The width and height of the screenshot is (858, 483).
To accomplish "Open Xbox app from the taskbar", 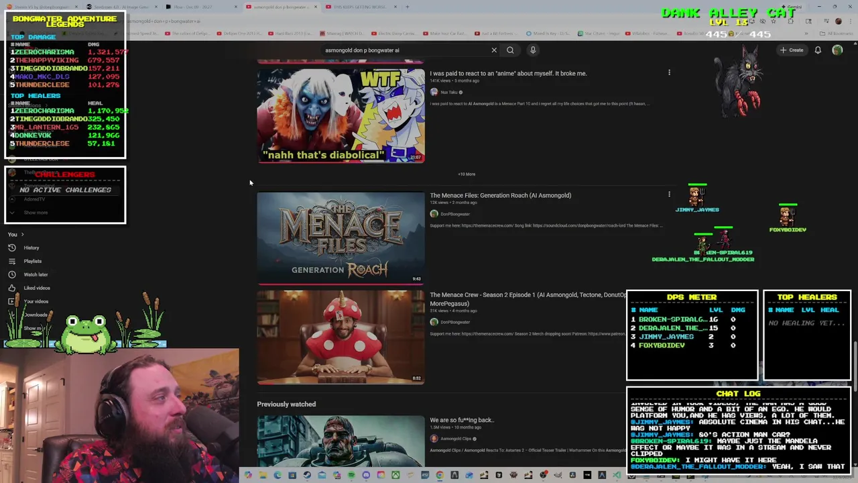I will [x=395, y=475].
